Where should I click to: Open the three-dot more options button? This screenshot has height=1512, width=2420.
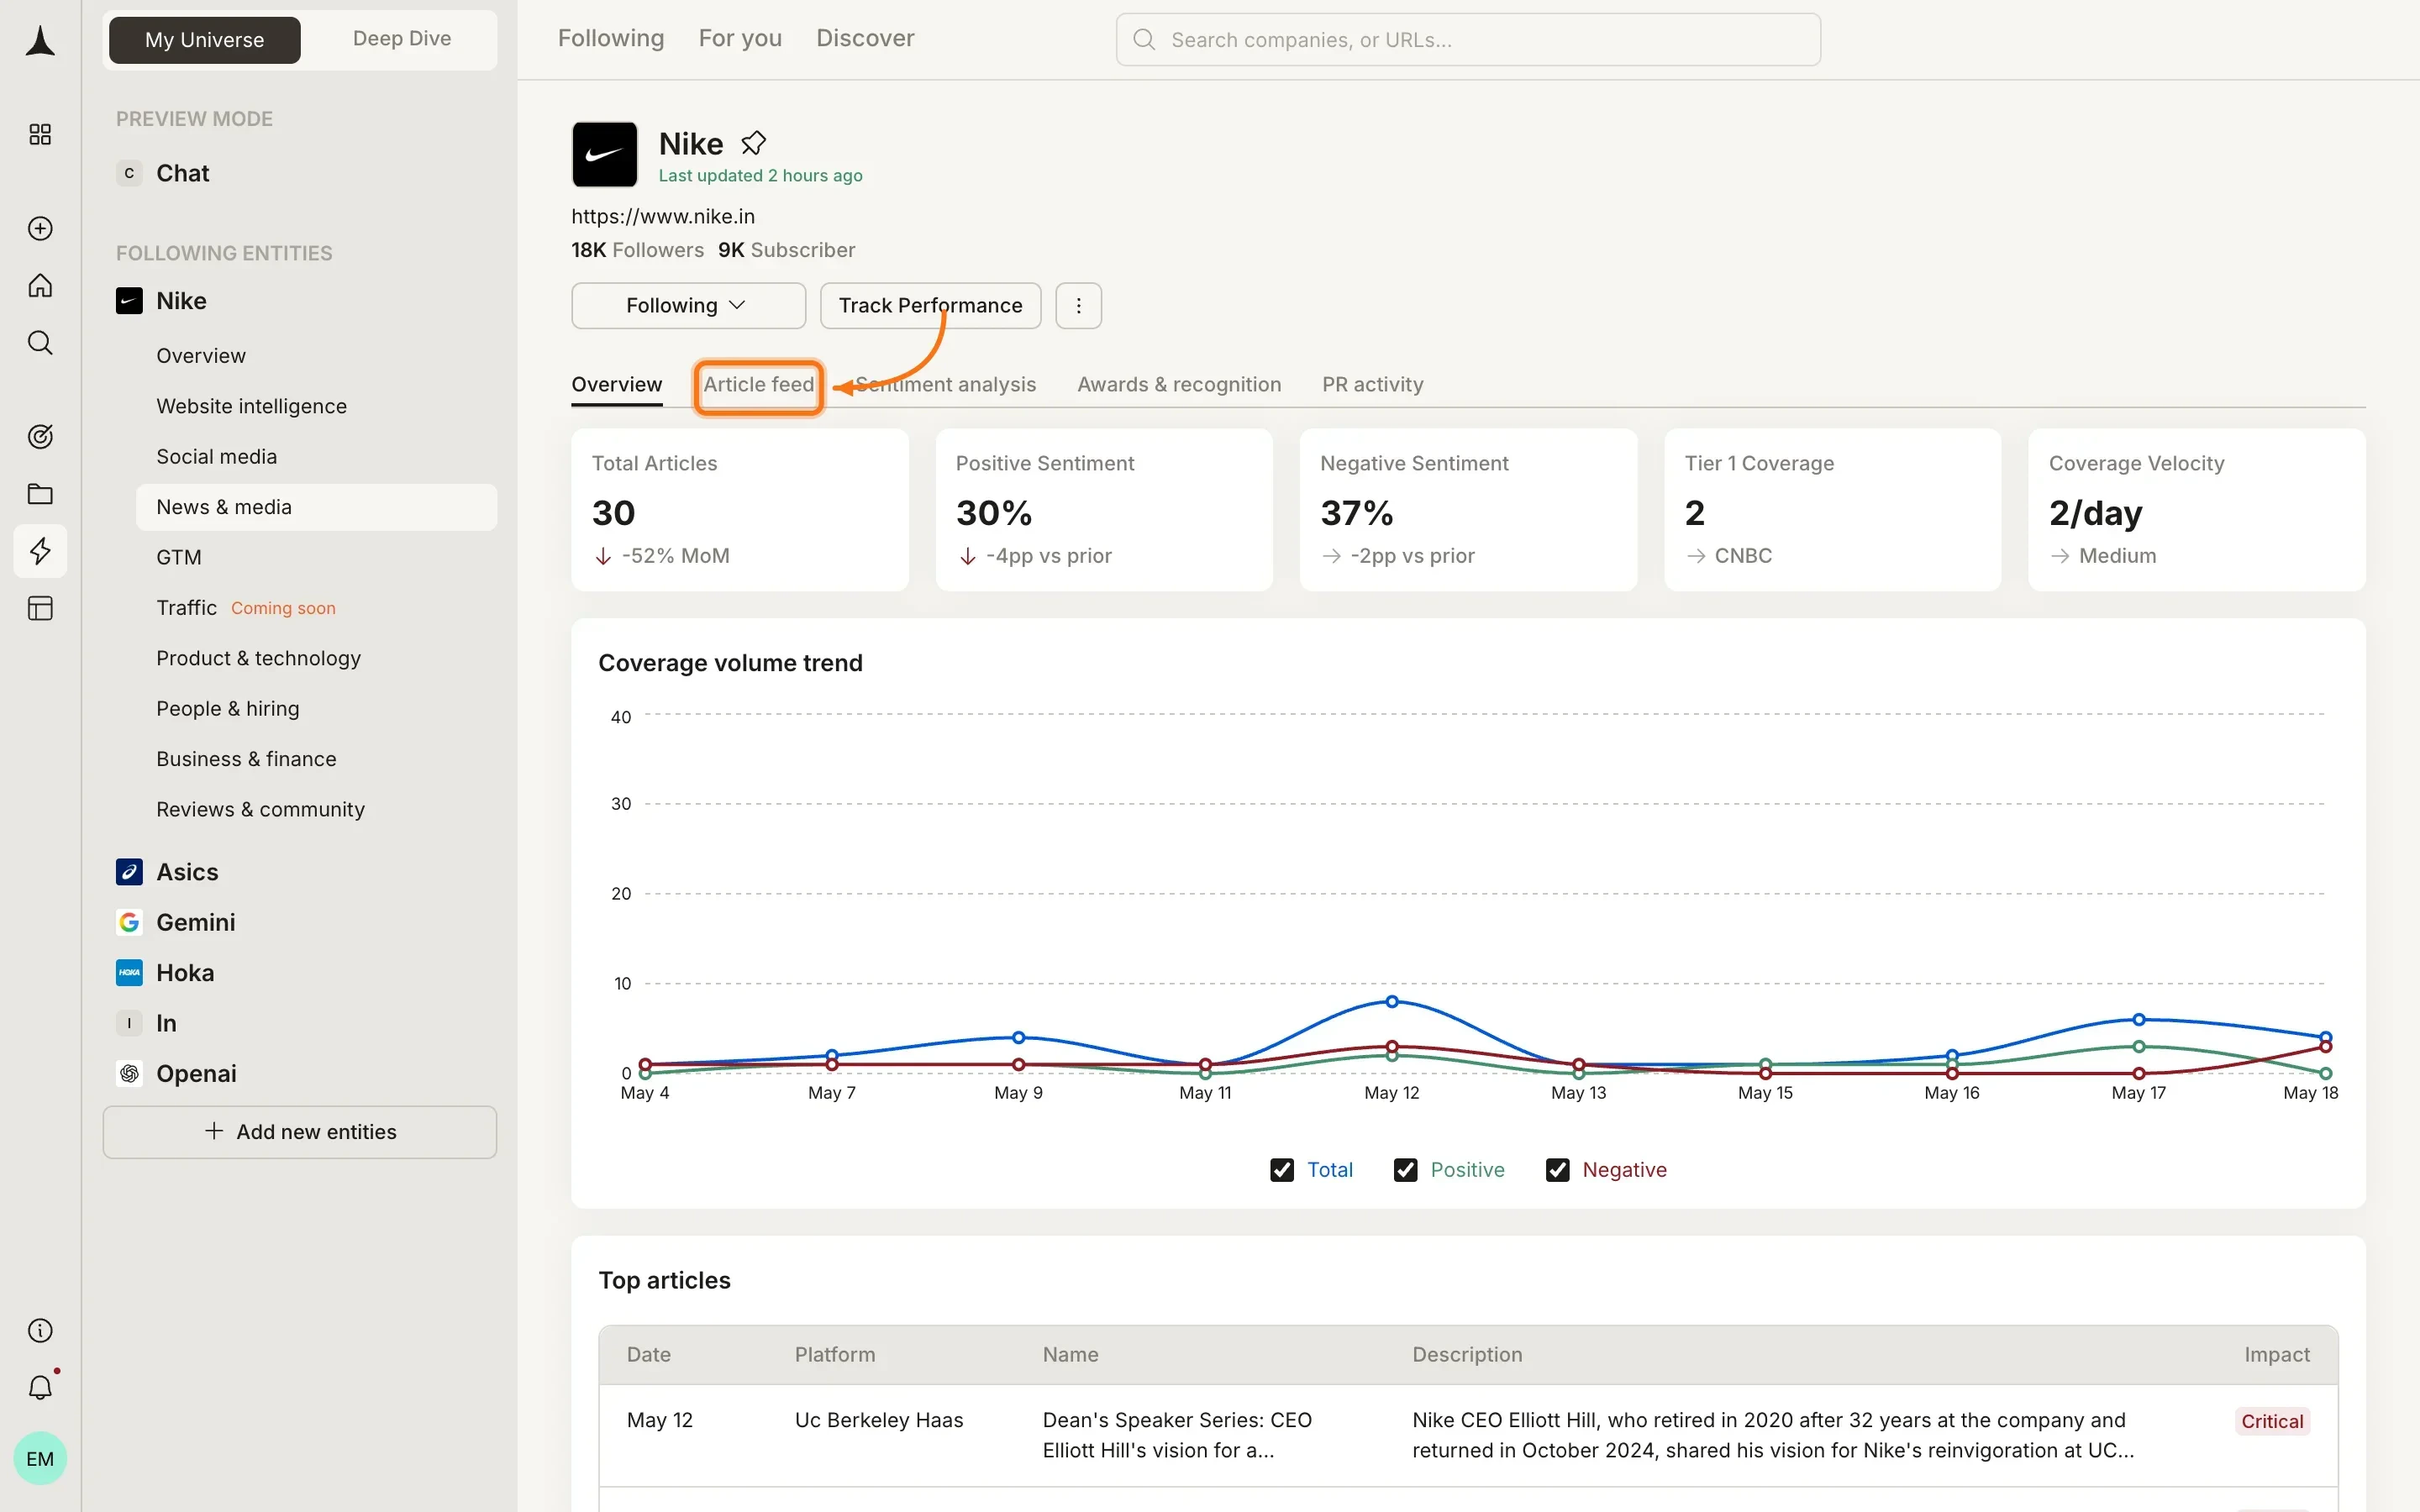point(1078,306)
